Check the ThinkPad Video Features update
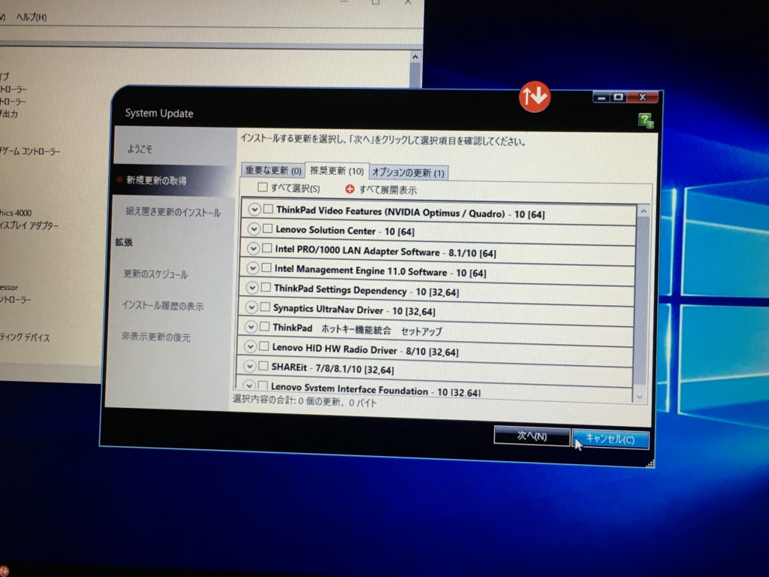This screenshot has width=769, height=577. click(267, 210)
